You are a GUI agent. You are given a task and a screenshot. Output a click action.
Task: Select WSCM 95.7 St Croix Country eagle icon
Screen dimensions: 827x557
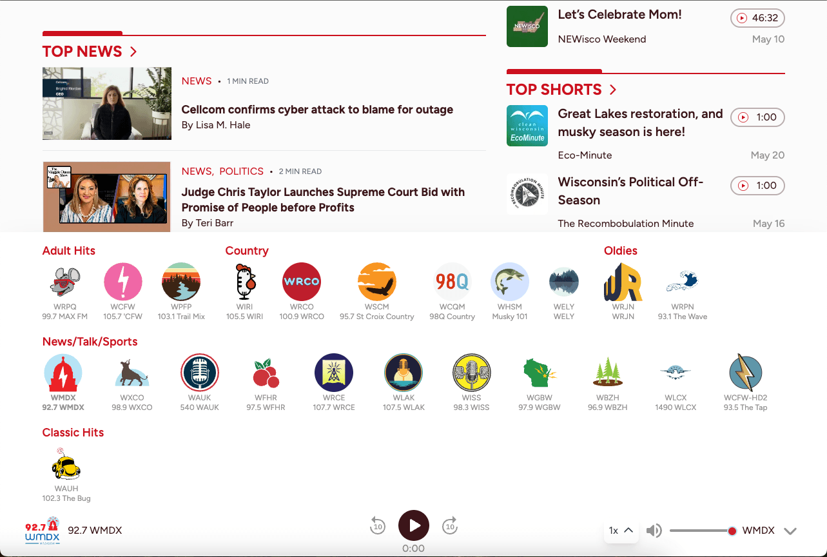[377, 282]
